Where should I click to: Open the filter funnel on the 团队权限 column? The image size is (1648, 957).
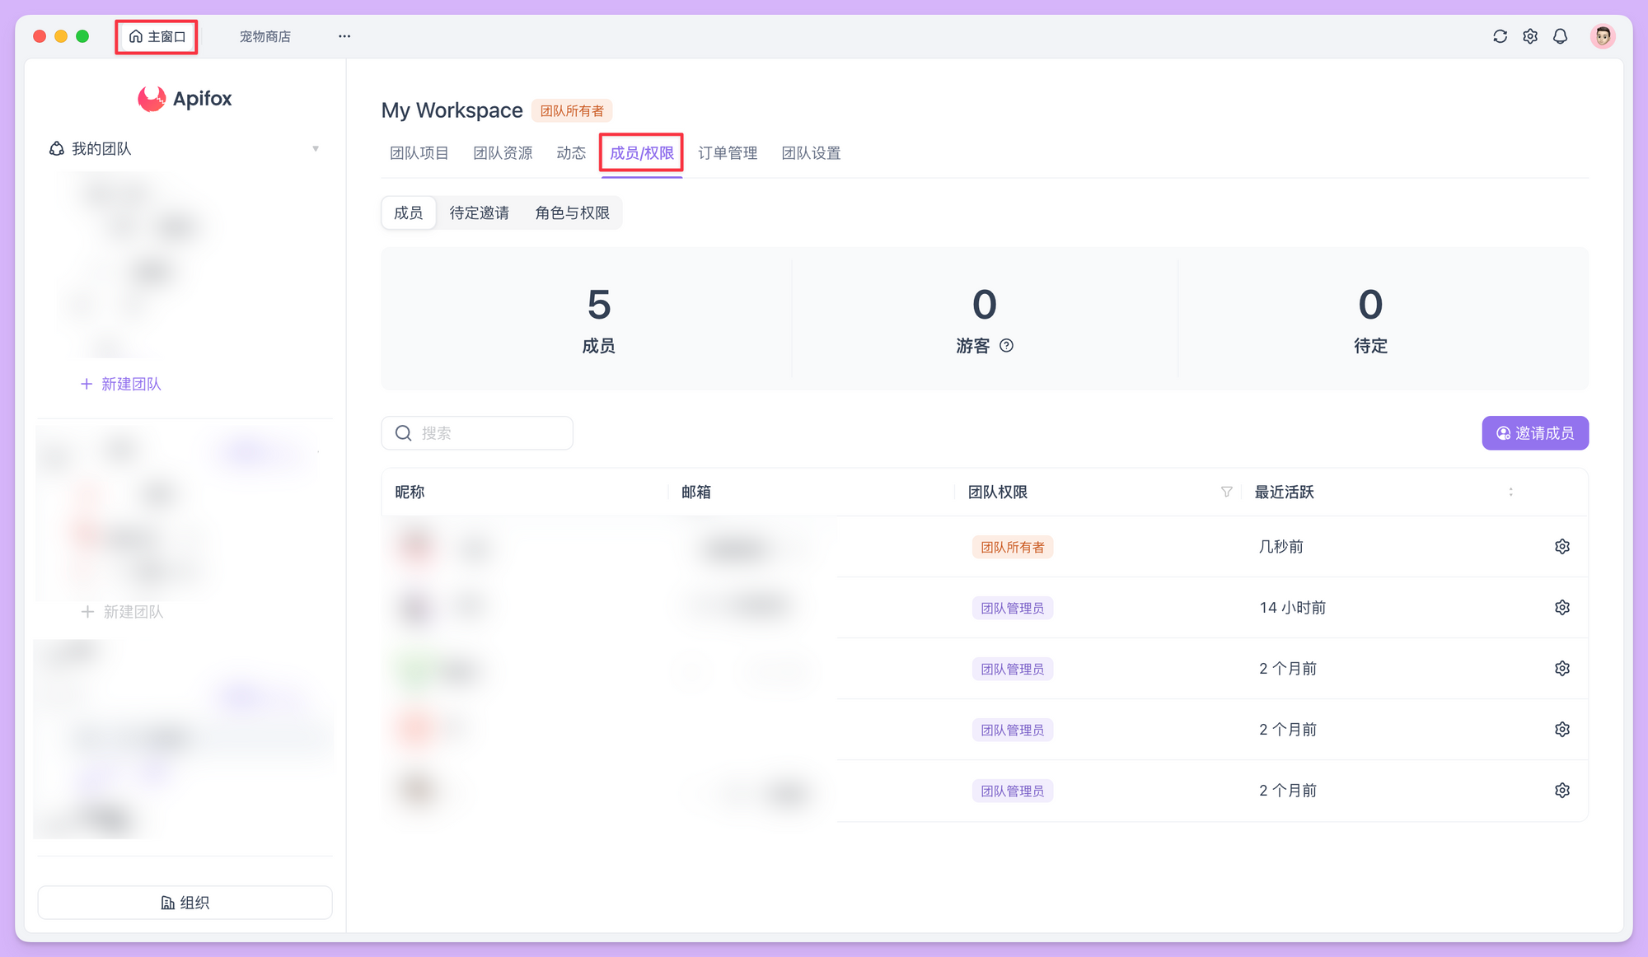pos(1227,492)
